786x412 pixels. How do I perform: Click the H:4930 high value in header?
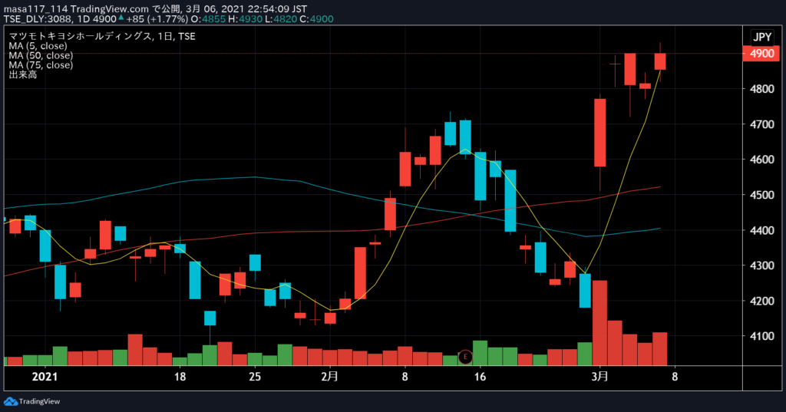pyautogui.click(x=245, y=19)
